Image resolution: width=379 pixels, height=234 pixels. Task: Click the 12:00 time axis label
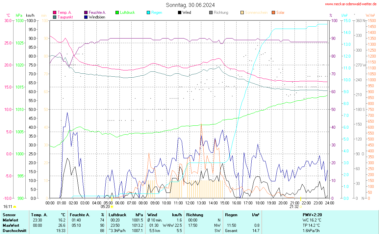[x=189, y=202]
